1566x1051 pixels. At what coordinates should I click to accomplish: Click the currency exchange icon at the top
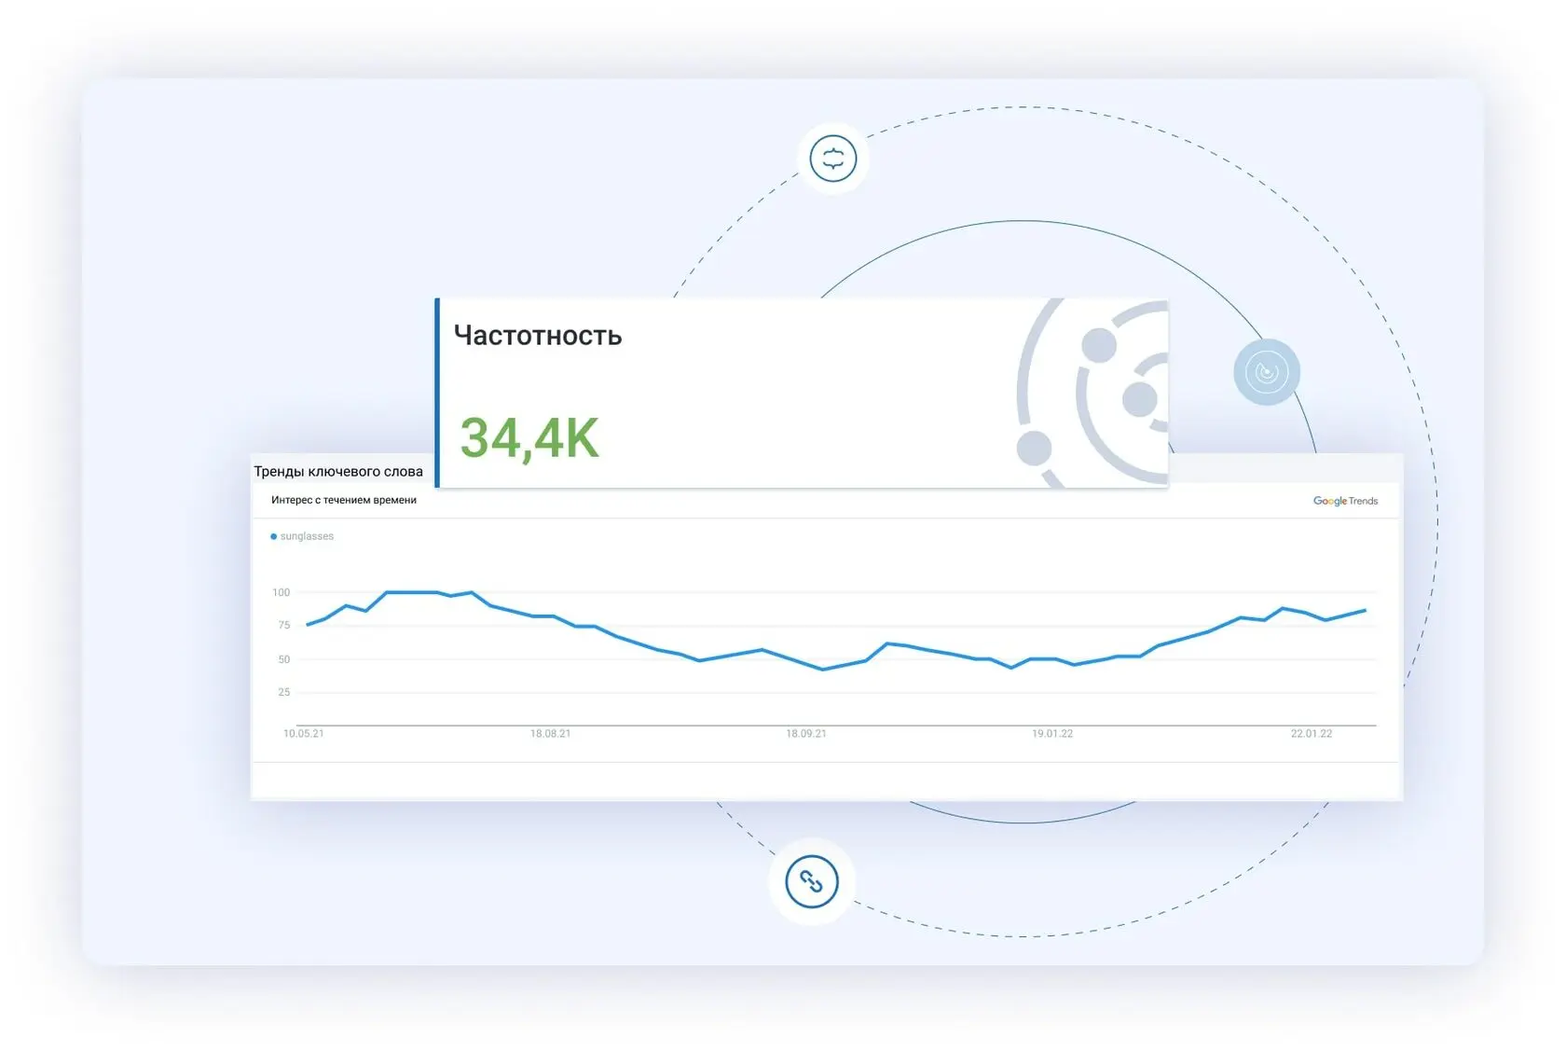(x=833, y=159)
